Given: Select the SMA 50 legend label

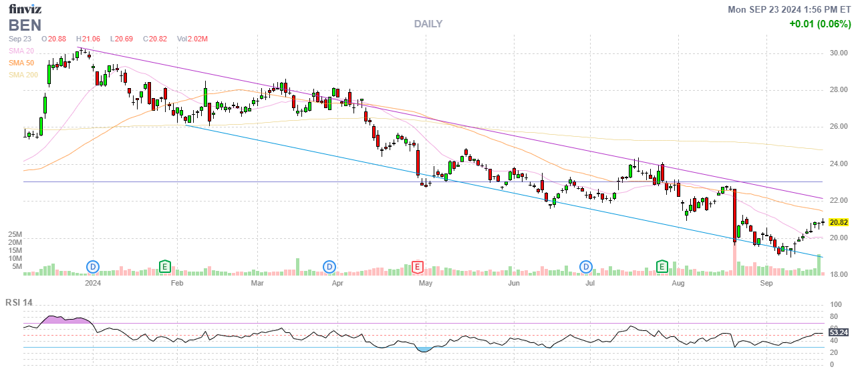Looking at the screenshot, I should 21,63.
